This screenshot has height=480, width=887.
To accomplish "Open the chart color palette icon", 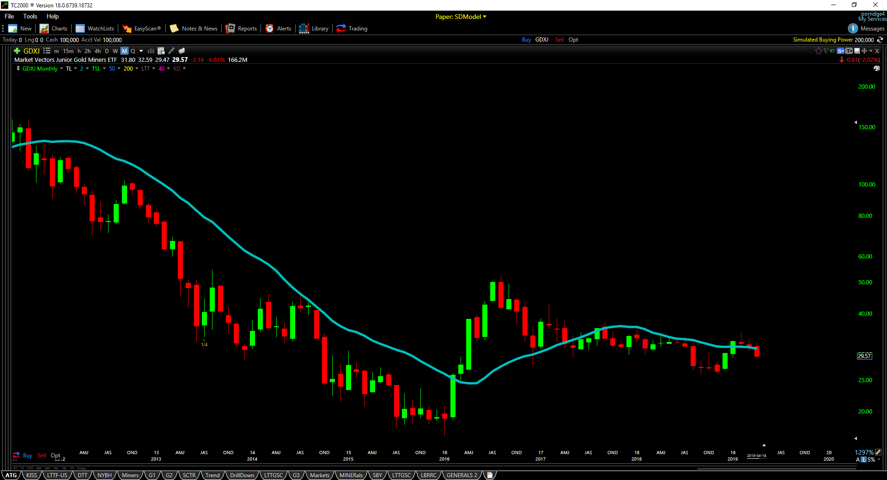I will pyautogui.click(x=877, y=68).
